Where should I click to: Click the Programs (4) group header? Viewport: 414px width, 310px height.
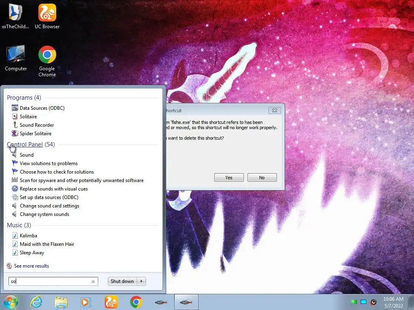point(24,98)
